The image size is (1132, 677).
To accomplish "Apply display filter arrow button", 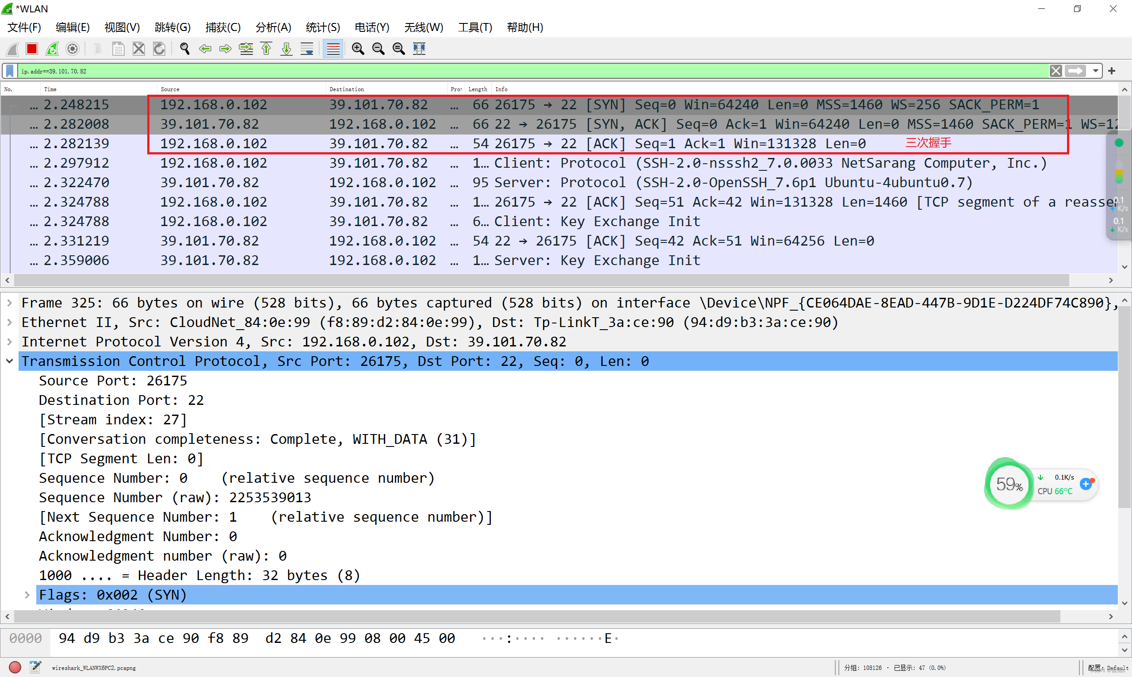I will [1075, 71].
